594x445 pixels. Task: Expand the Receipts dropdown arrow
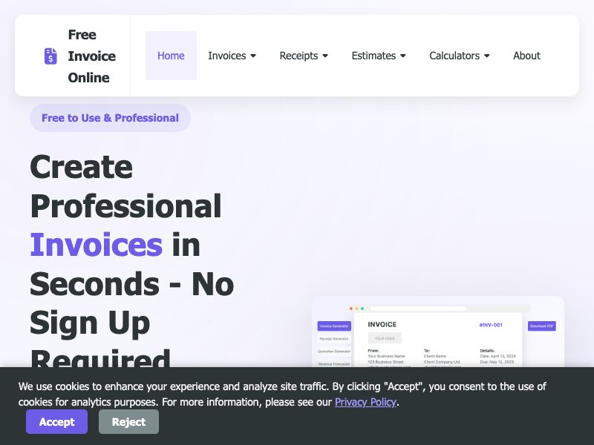click(325, 56)
